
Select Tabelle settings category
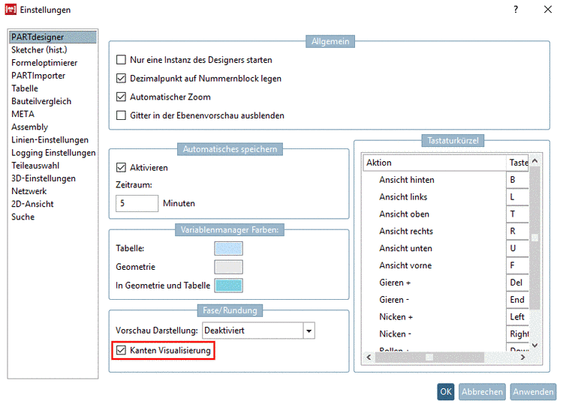click(x=53, y=88)
